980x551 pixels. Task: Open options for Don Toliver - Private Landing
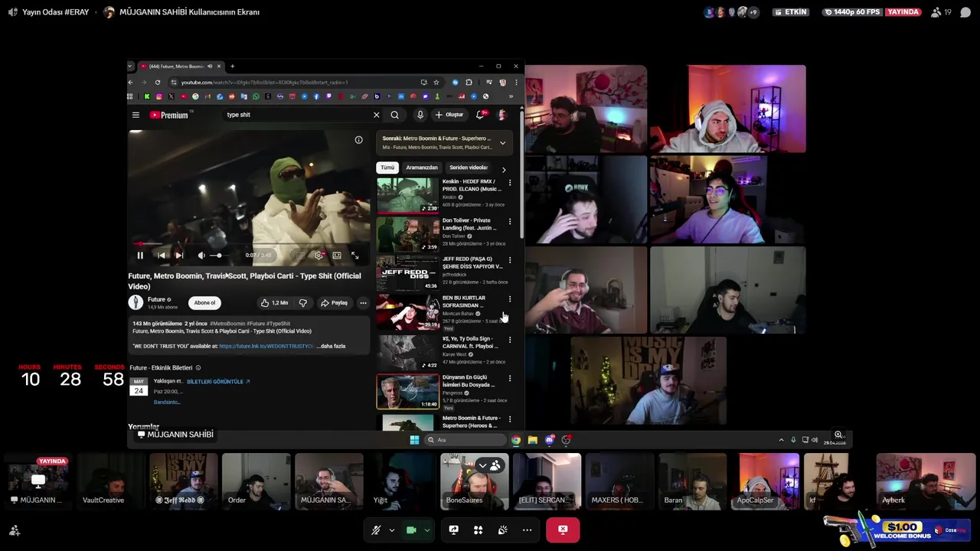pyautogui.click(x=510, y=222)
